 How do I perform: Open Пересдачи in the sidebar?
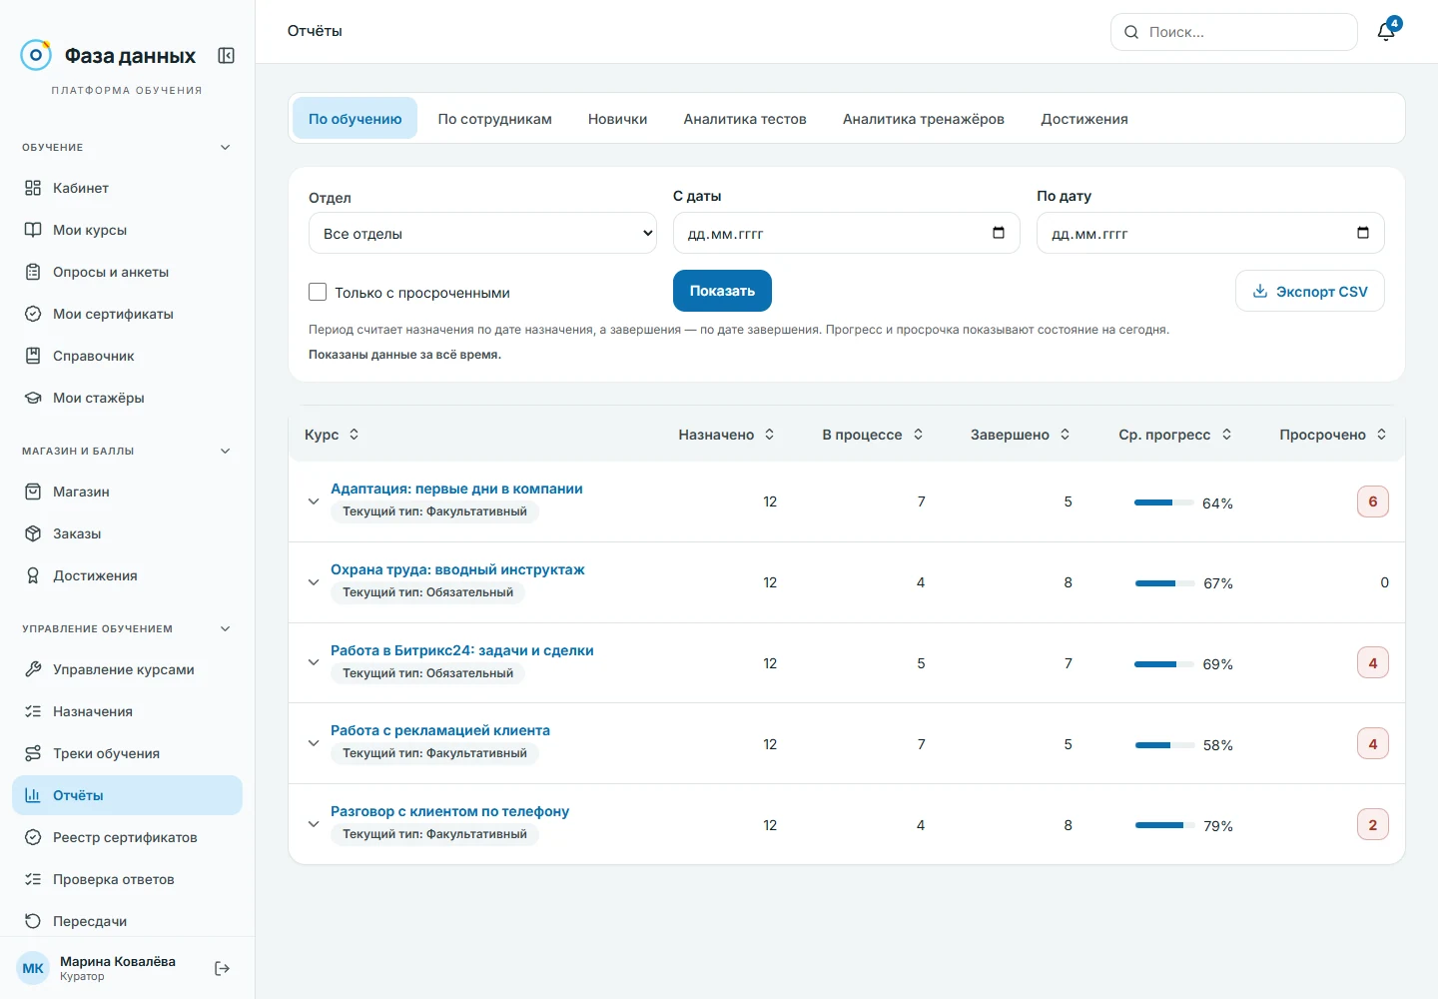pos(127,921)
